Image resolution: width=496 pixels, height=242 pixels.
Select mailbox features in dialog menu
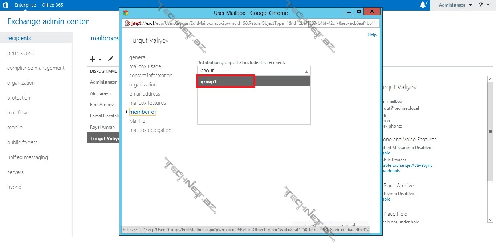147,103
